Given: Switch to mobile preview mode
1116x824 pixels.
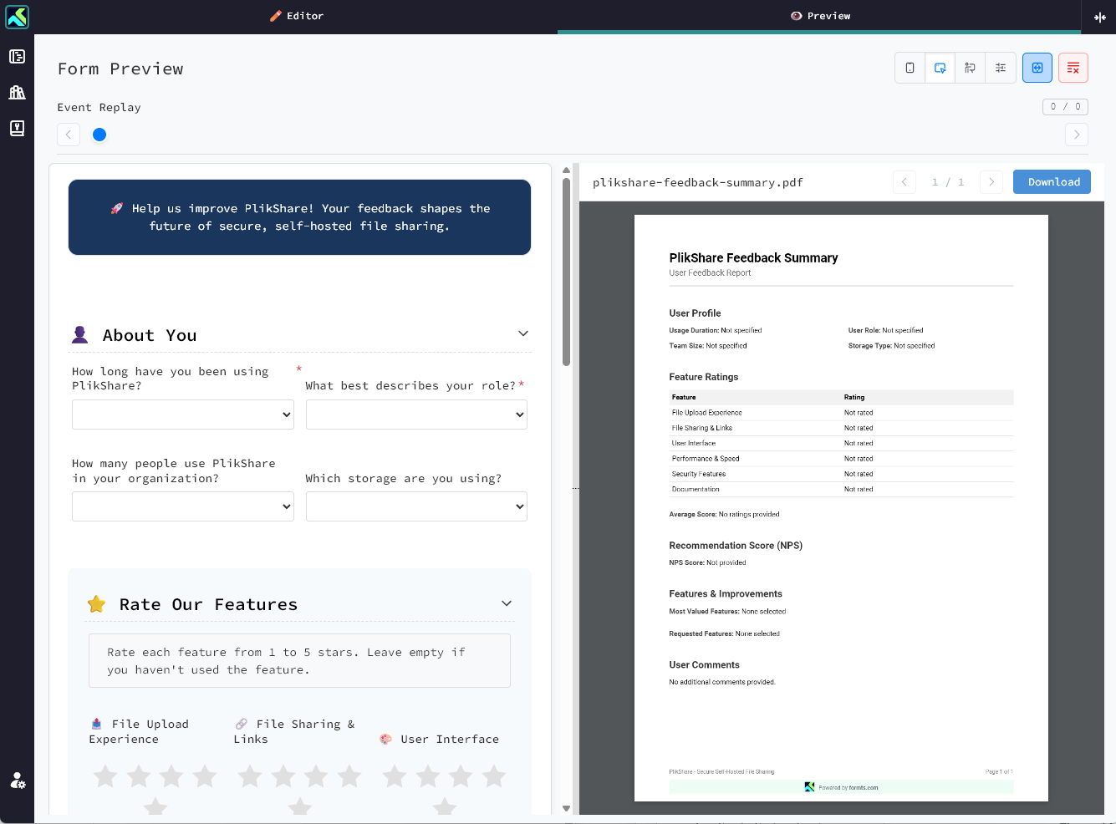Looking at the screenshot, I should 910,68.
